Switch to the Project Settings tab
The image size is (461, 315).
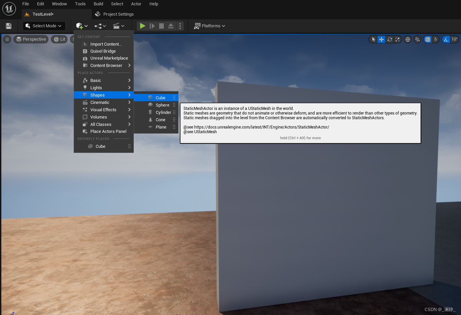click(x=114, y=14)
